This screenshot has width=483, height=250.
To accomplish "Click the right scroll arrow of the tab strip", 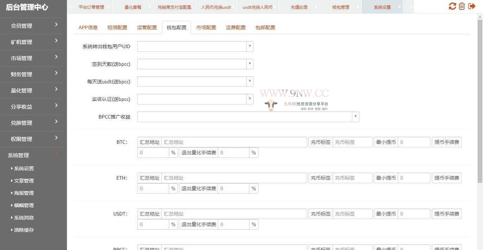I will pyautogui.click(x=408, y=7).
